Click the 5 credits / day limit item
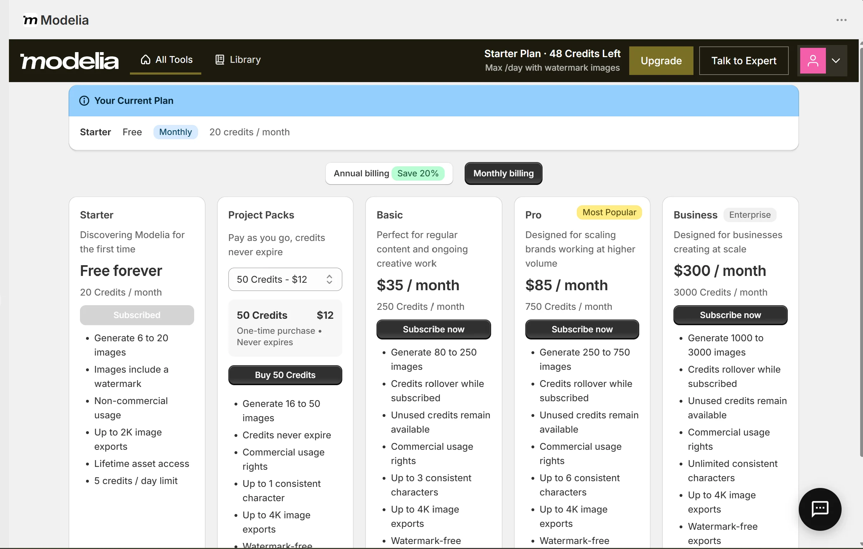Screen dimensions: 863x549 pyautogui.click(x=136, y=480)
